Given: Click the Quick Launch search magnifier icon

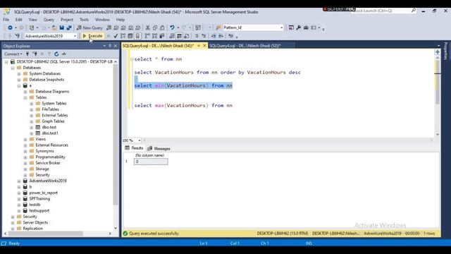Looking at the screenshot, I should tap(414, 11).
